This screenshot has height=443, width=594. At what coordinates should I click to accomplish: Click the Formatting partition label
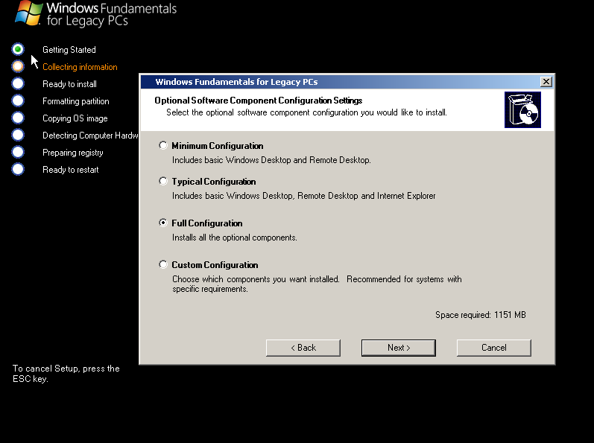click(x=76, y=101)
